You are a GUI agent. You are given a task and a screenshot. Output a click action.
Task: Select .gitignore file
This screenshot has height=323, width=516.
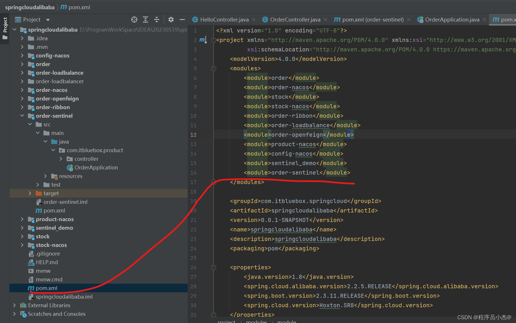(48, 254)
